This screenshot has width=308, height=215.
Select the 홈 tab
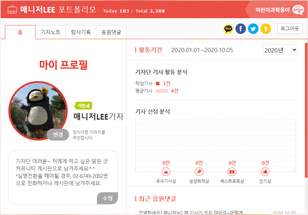coord(19,32)
